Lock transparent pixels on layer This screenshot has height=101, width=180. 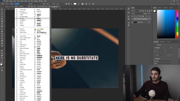pyautogui.click(x=135, y=16)
